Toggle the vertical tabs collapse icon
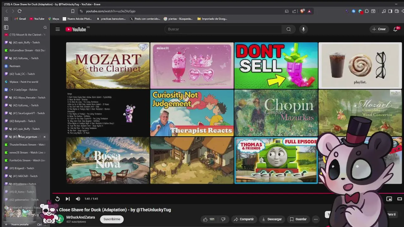The height and width of the screenshot is (227, 404). [x=6, y=27]
